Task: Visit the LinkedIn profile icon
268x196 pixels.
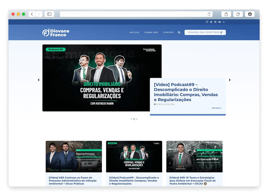Action: (215, 22)
